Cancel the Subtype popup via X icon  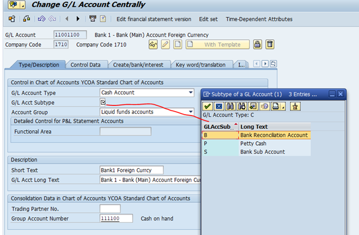(219, 106)
